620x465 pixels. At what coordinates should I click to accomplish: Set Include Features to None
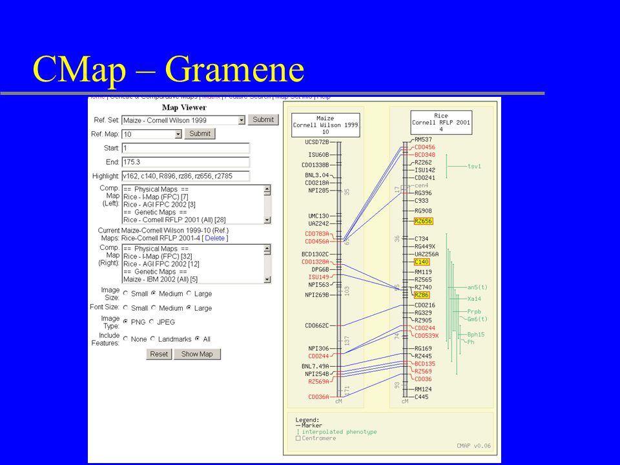pyautogui.click(x=126, y=339)
